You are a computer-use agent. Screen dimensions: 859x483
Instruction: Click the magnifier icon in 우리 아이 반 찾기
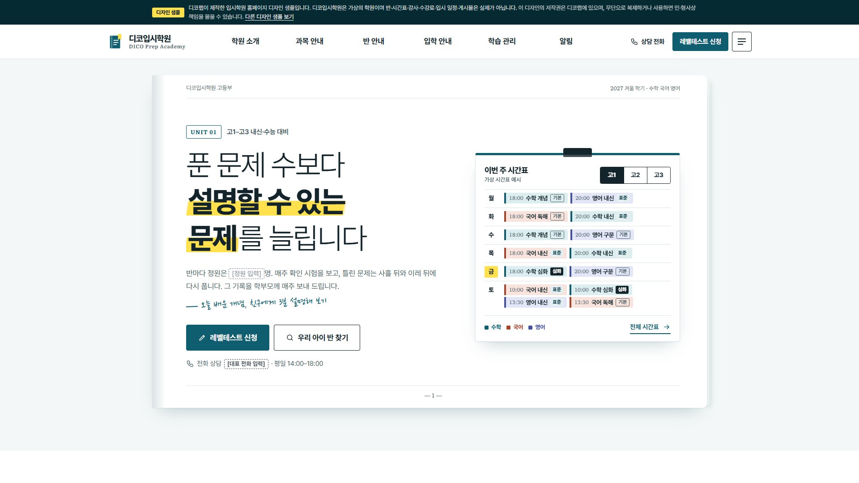[x=289, y=338]
